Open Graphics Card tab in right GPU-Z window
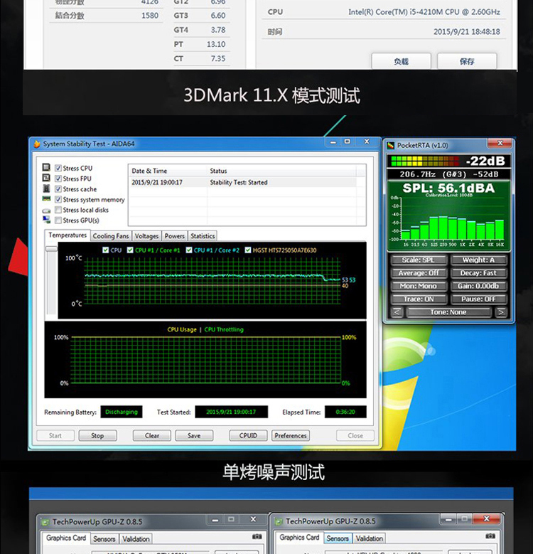Screen dimensions: 533x554 coord(299,538)
